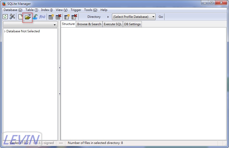The width and height of the screenshot is (229, 148).
Task: Open options using the wrench icon
Action: click(12, 17)
